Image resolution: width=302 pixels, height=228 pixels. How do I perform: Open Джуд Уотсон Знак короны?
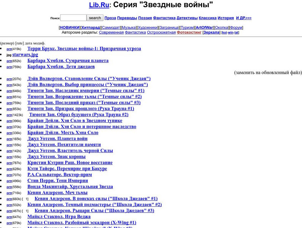click(57, 157)
